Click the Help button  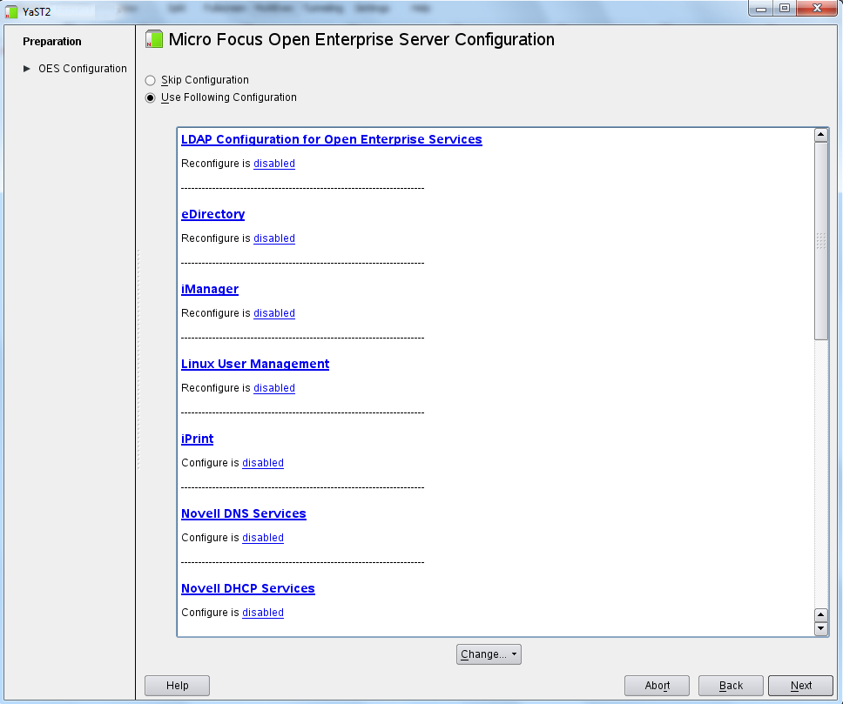[177, 685]
